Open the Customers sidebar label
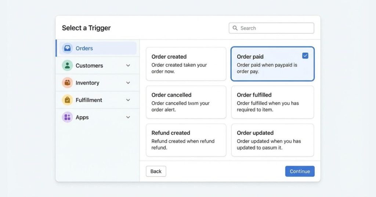The image size is (376, 197). 89,66
